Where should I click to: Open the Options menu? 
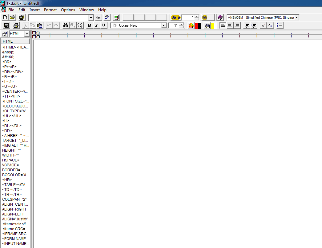[x=68, y=10]
